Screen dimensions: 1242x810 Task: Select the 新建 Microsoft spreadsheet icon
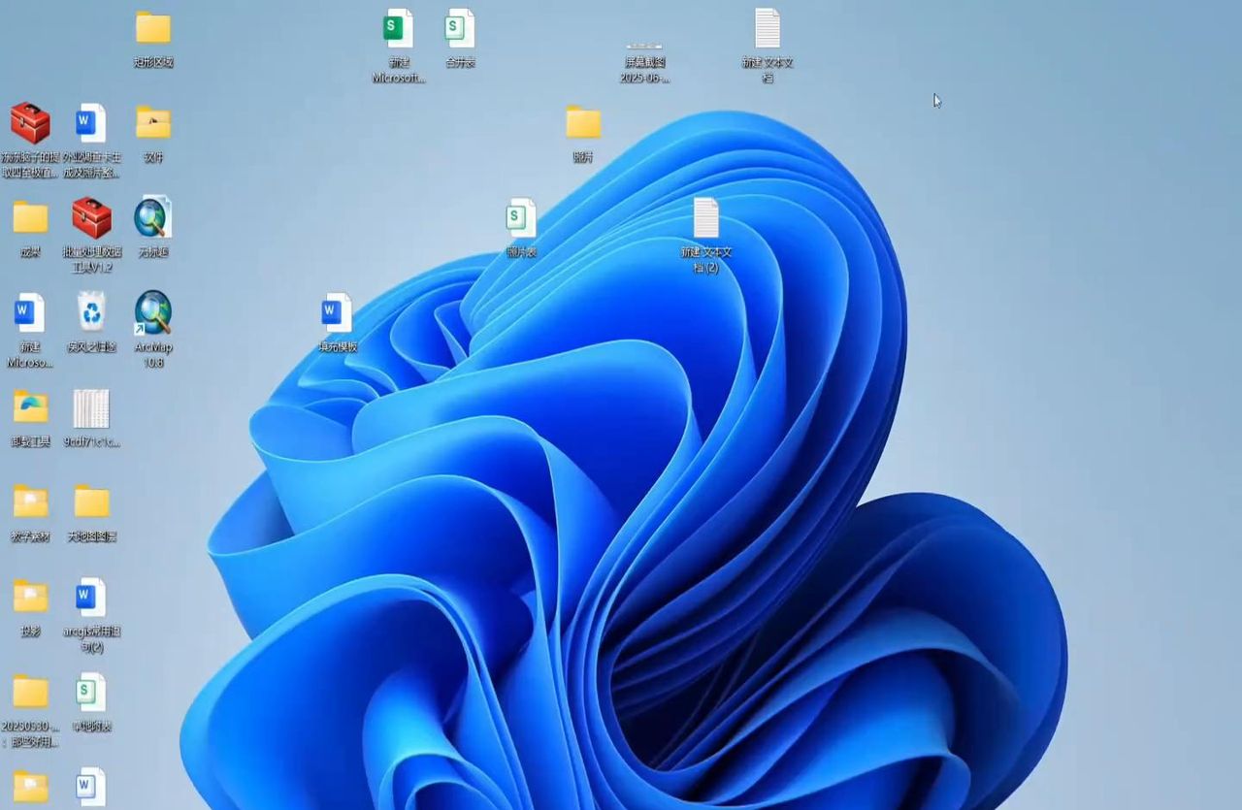[398, 28]
